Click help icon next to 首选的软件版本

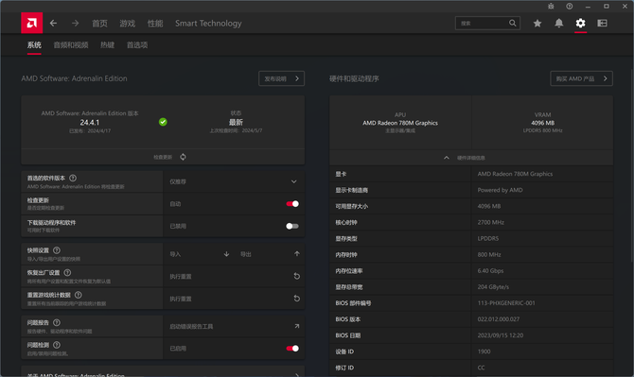(x=73, y=178)
